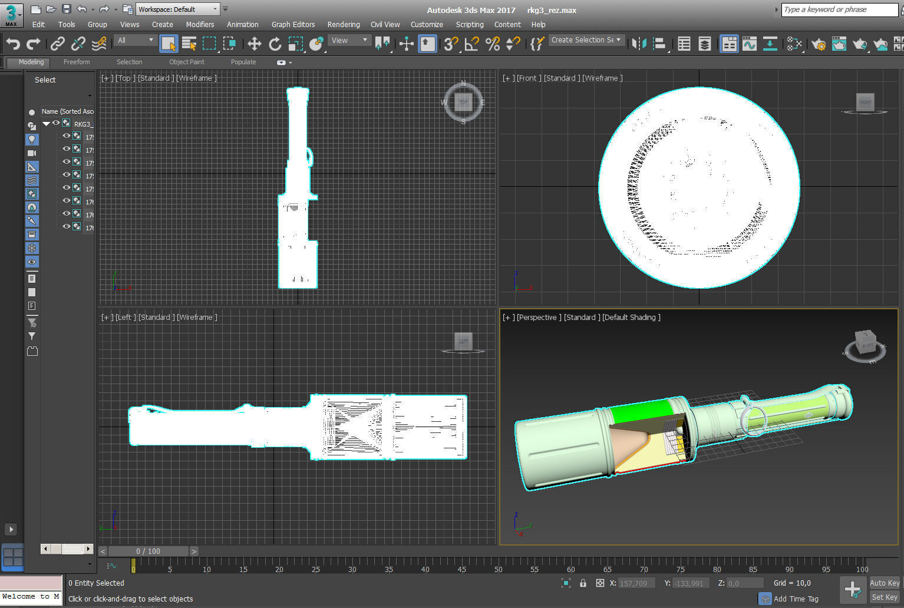Hide the RKG3_ group with its eye icon
This screenshot has width=904, height=608.
click(56, 123)
